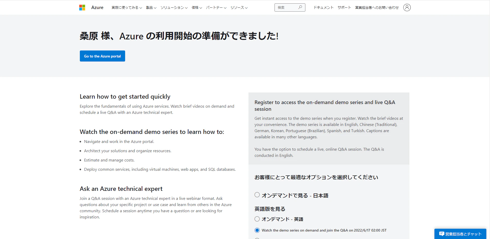Open the ドキュメント link

tap(323, 7)
